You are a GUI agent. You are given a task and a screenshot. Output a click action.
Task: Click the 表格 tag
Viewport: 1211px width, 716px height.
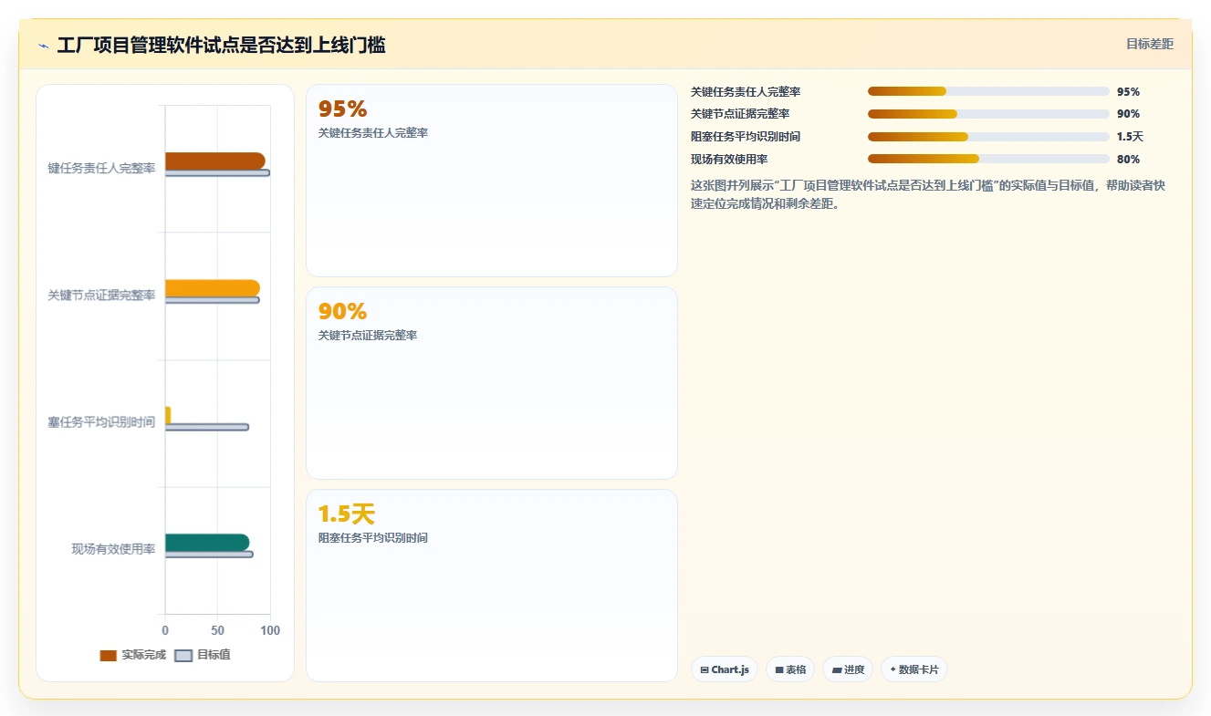790,669
